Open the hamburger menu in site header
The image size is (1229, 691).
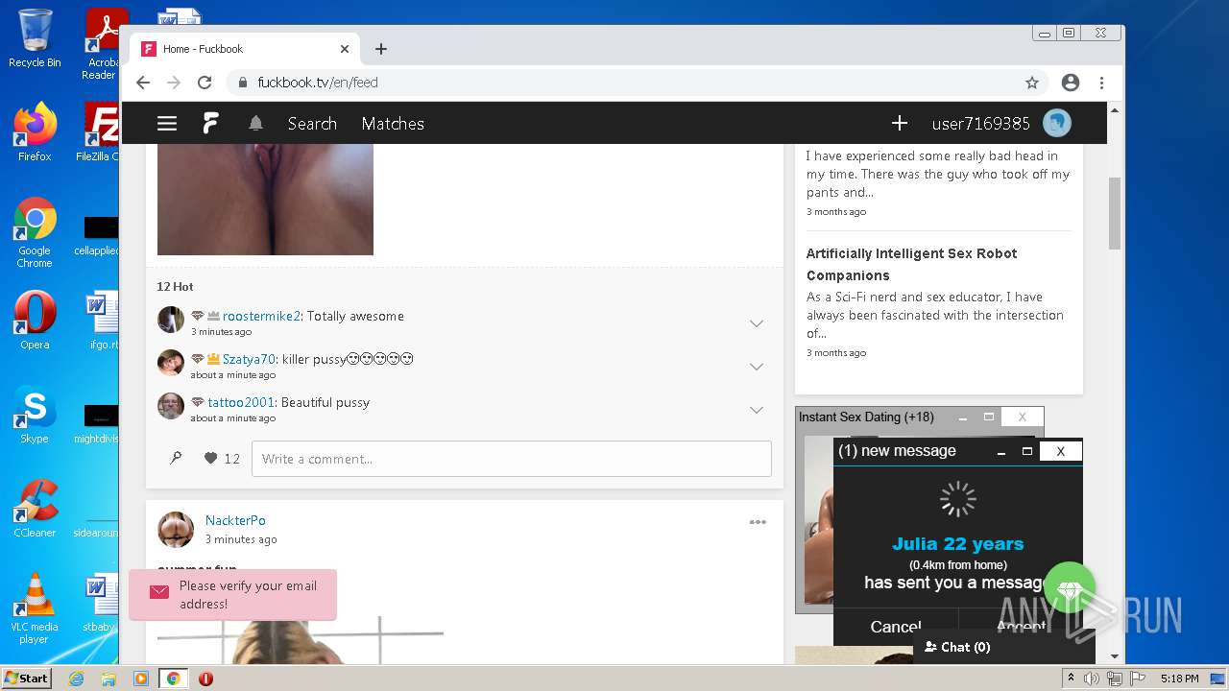tap(167, 124)
